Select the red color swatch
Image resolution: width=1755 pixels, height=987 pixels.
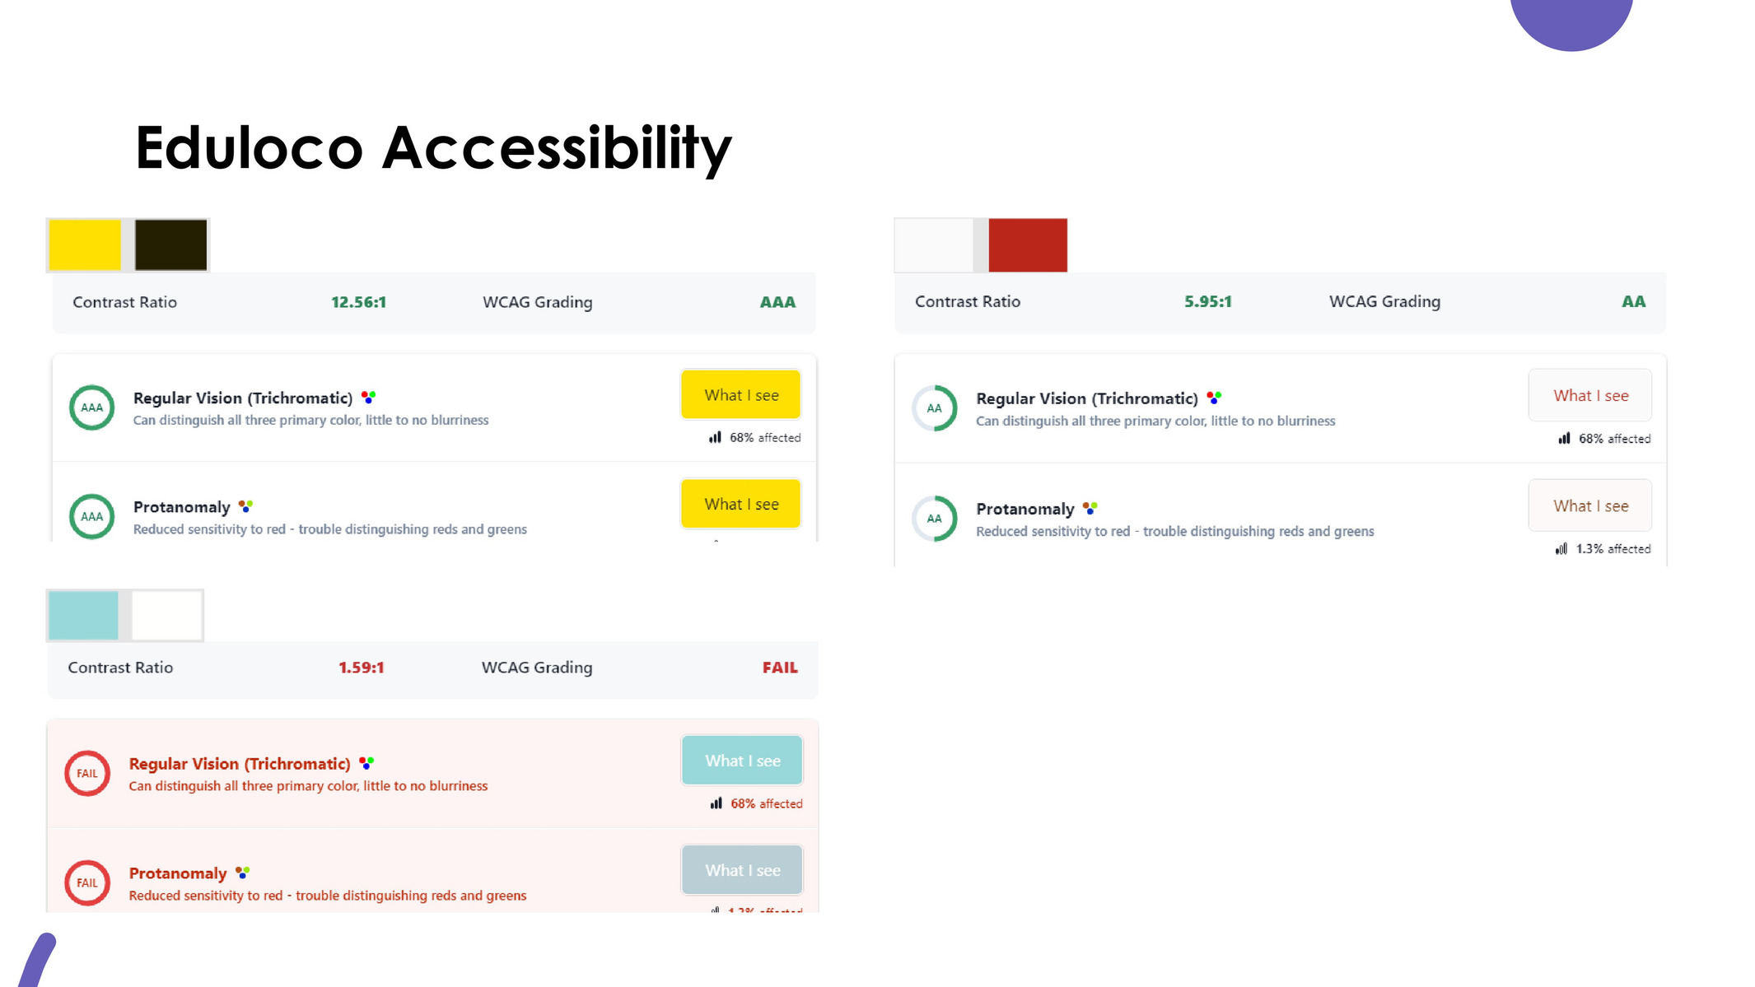(x=1028, y=244)
